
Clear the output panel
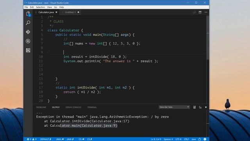[x=195, y=107]
